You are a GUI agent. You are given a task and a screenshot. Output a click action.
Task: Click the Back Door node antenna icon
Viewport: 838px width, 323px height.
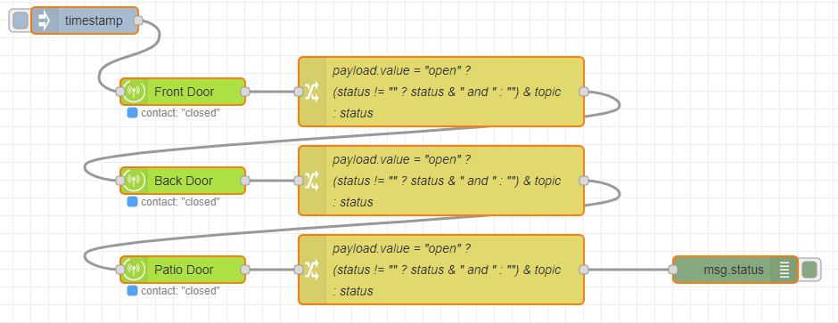134,181
